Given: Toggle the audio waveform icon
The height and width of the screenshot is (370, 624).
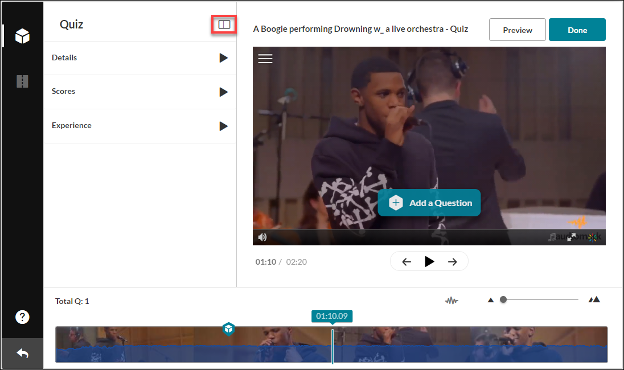Looking at the screenshot, I should pyautogui.click(x=451, y=301).
